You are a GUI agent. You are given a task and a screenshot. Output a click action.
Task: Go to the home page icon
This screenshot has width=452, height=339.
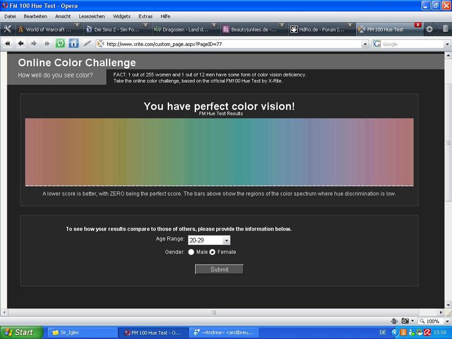[x=74, y=44]
